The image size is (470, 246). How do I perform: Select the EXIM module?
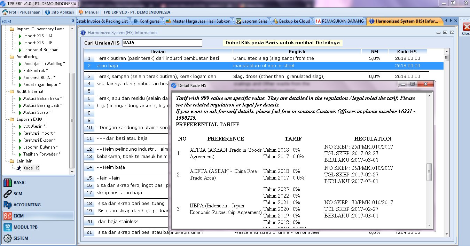coord(8,216)
